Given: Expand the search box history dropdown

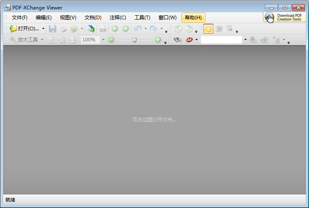Looking at the screenshot, I should tap(245, 40).
